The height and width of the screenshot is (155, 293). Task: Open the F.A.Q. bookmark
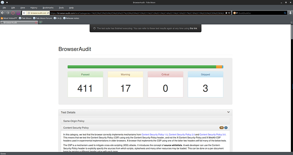click(57, 18)
